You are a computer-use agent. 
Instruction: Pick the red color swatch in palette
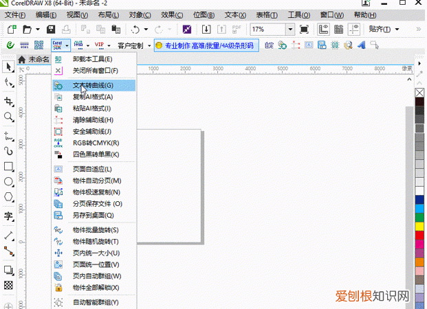click(x=419, y=235)
